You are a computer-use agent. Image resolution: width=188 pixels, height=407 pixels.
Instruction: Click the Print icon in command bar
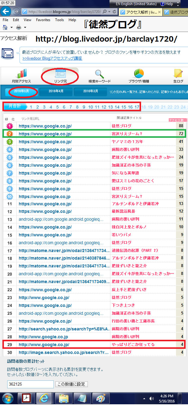19,27
